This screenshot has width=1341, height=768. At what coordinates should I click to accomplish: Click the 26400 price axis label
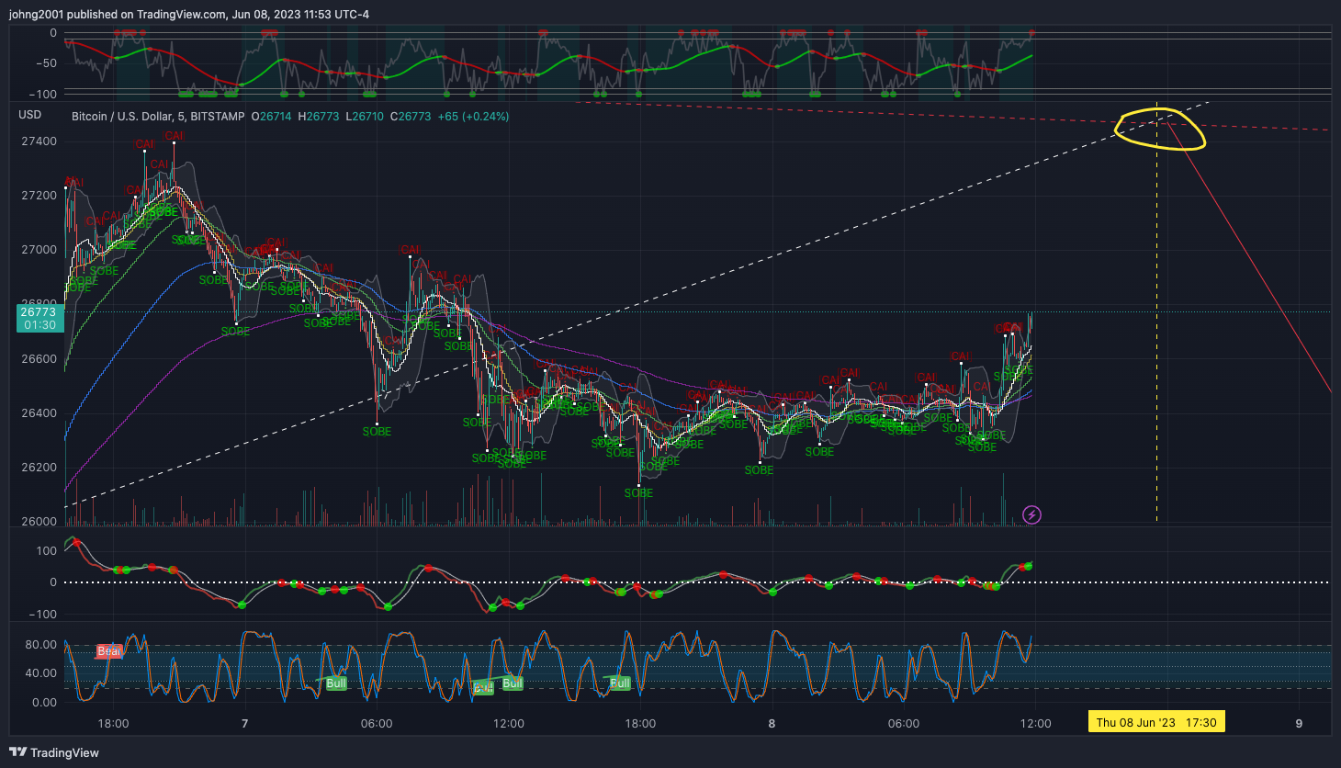[39, 413]
